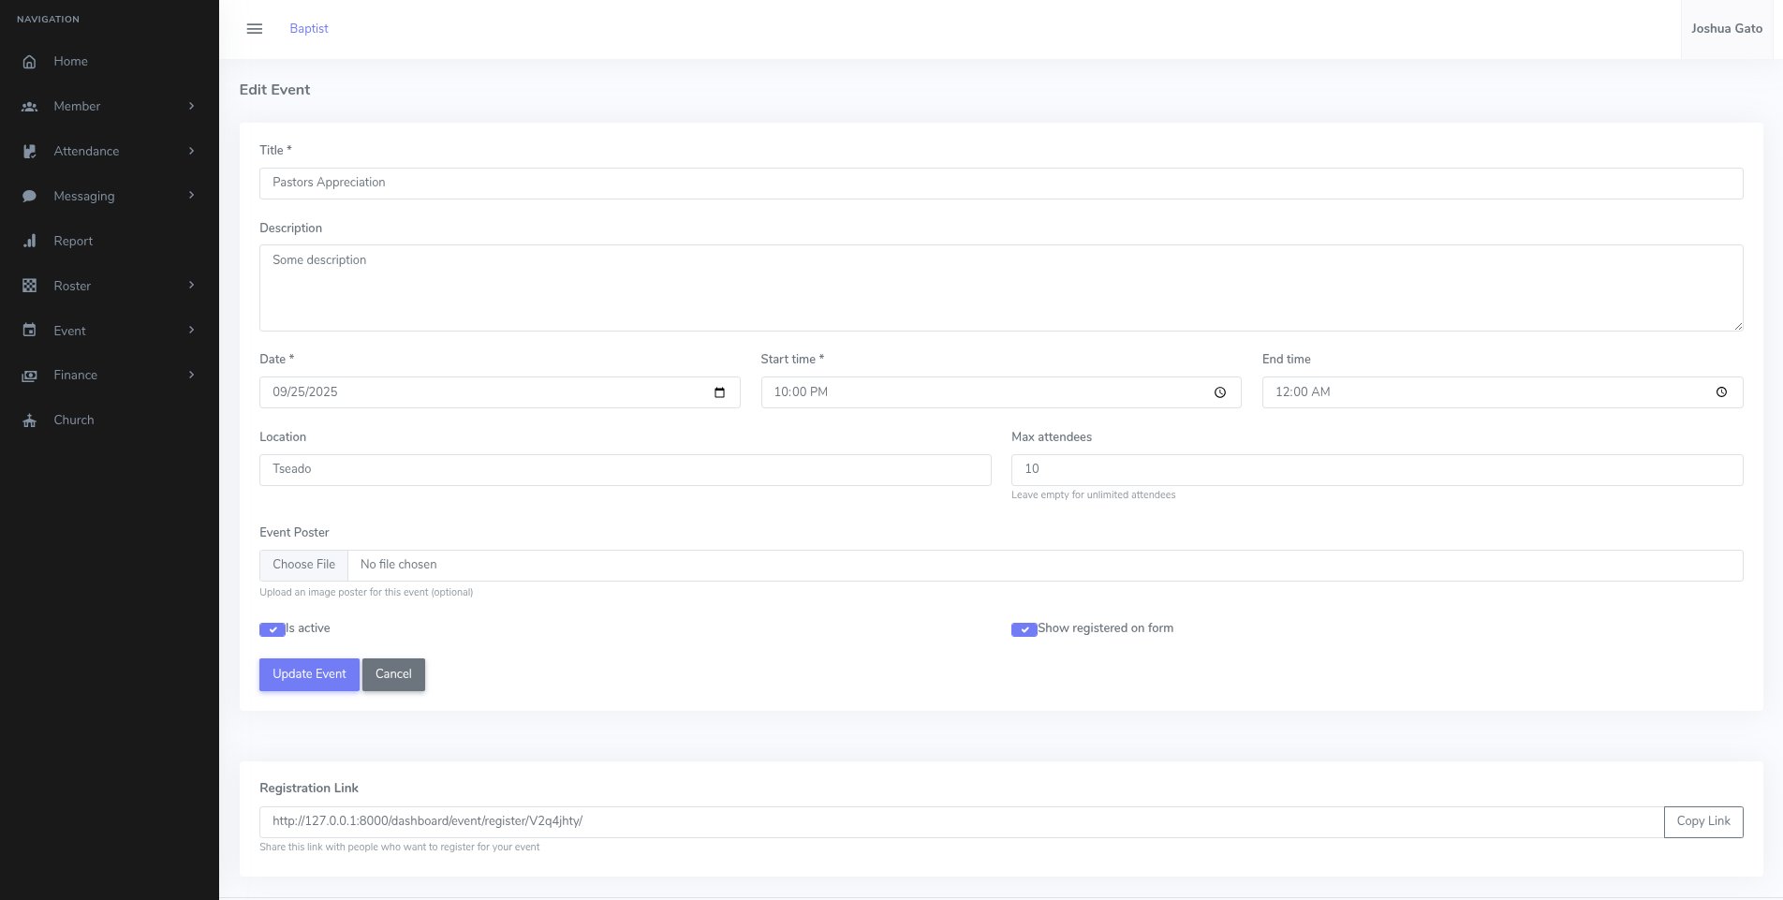Click the Report bar chart icon
Screen dimensions: 1783x900
tap(30, 242)
